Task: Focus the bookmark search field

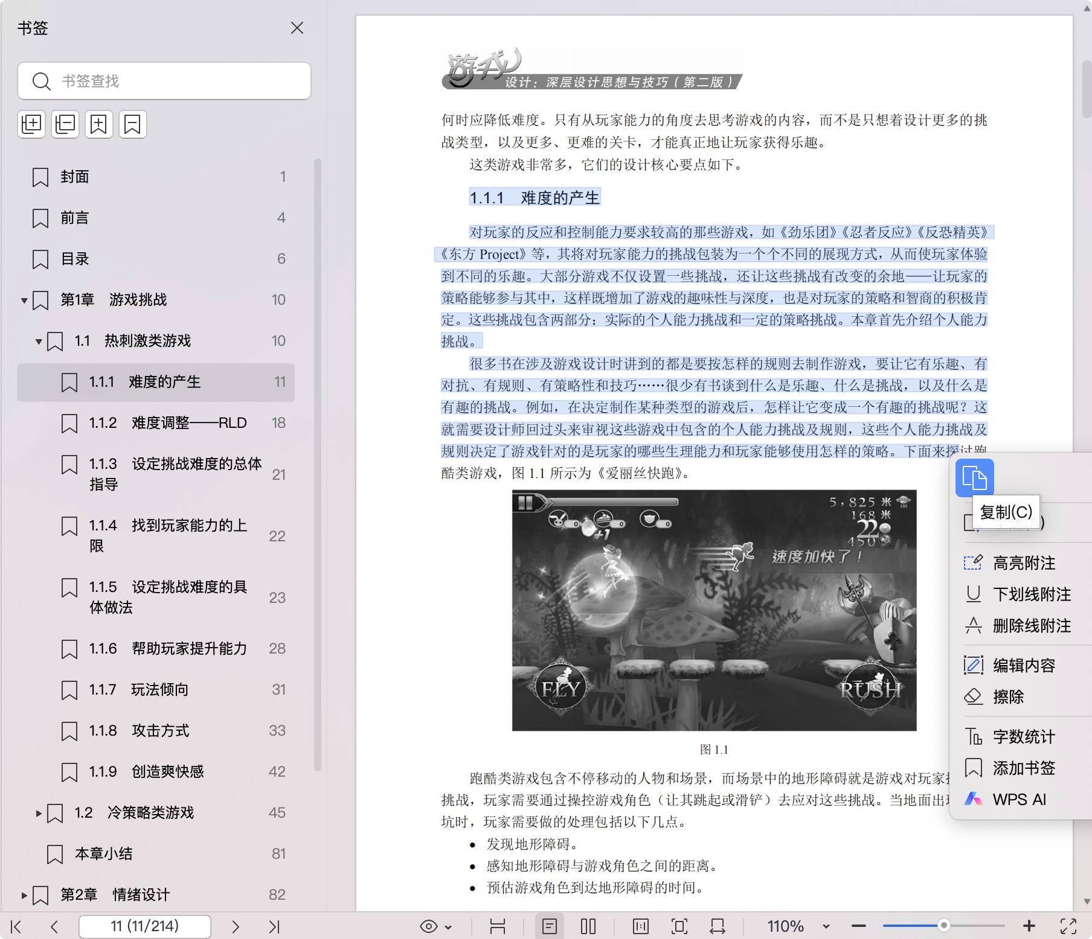Action: click(164, 81)
